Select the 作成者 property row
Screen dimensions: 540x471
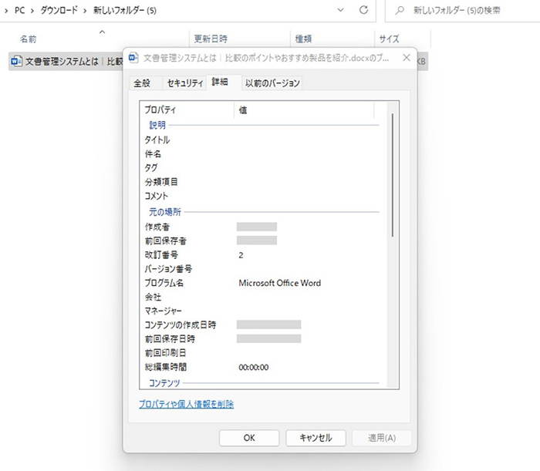coord(262,227)
